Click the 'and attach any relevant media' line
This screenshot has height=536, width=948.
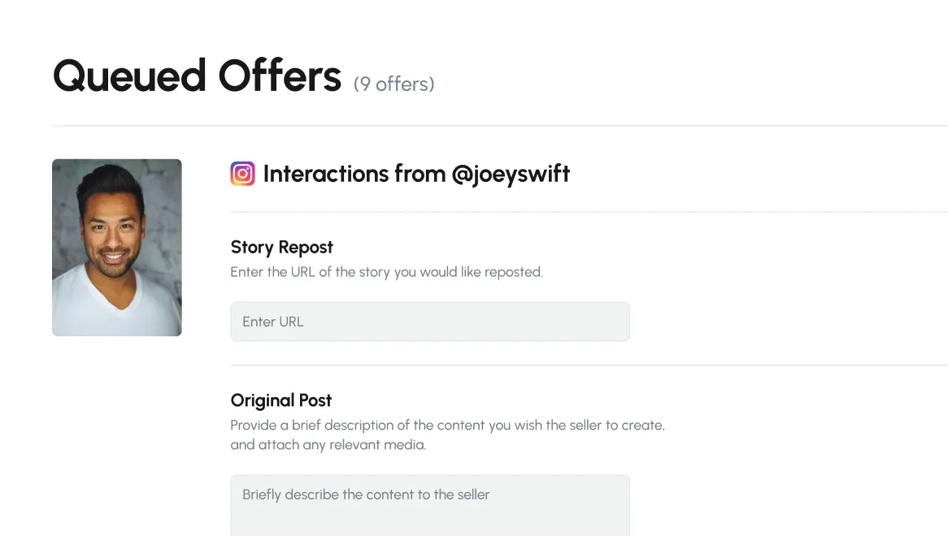pos(328,445)
